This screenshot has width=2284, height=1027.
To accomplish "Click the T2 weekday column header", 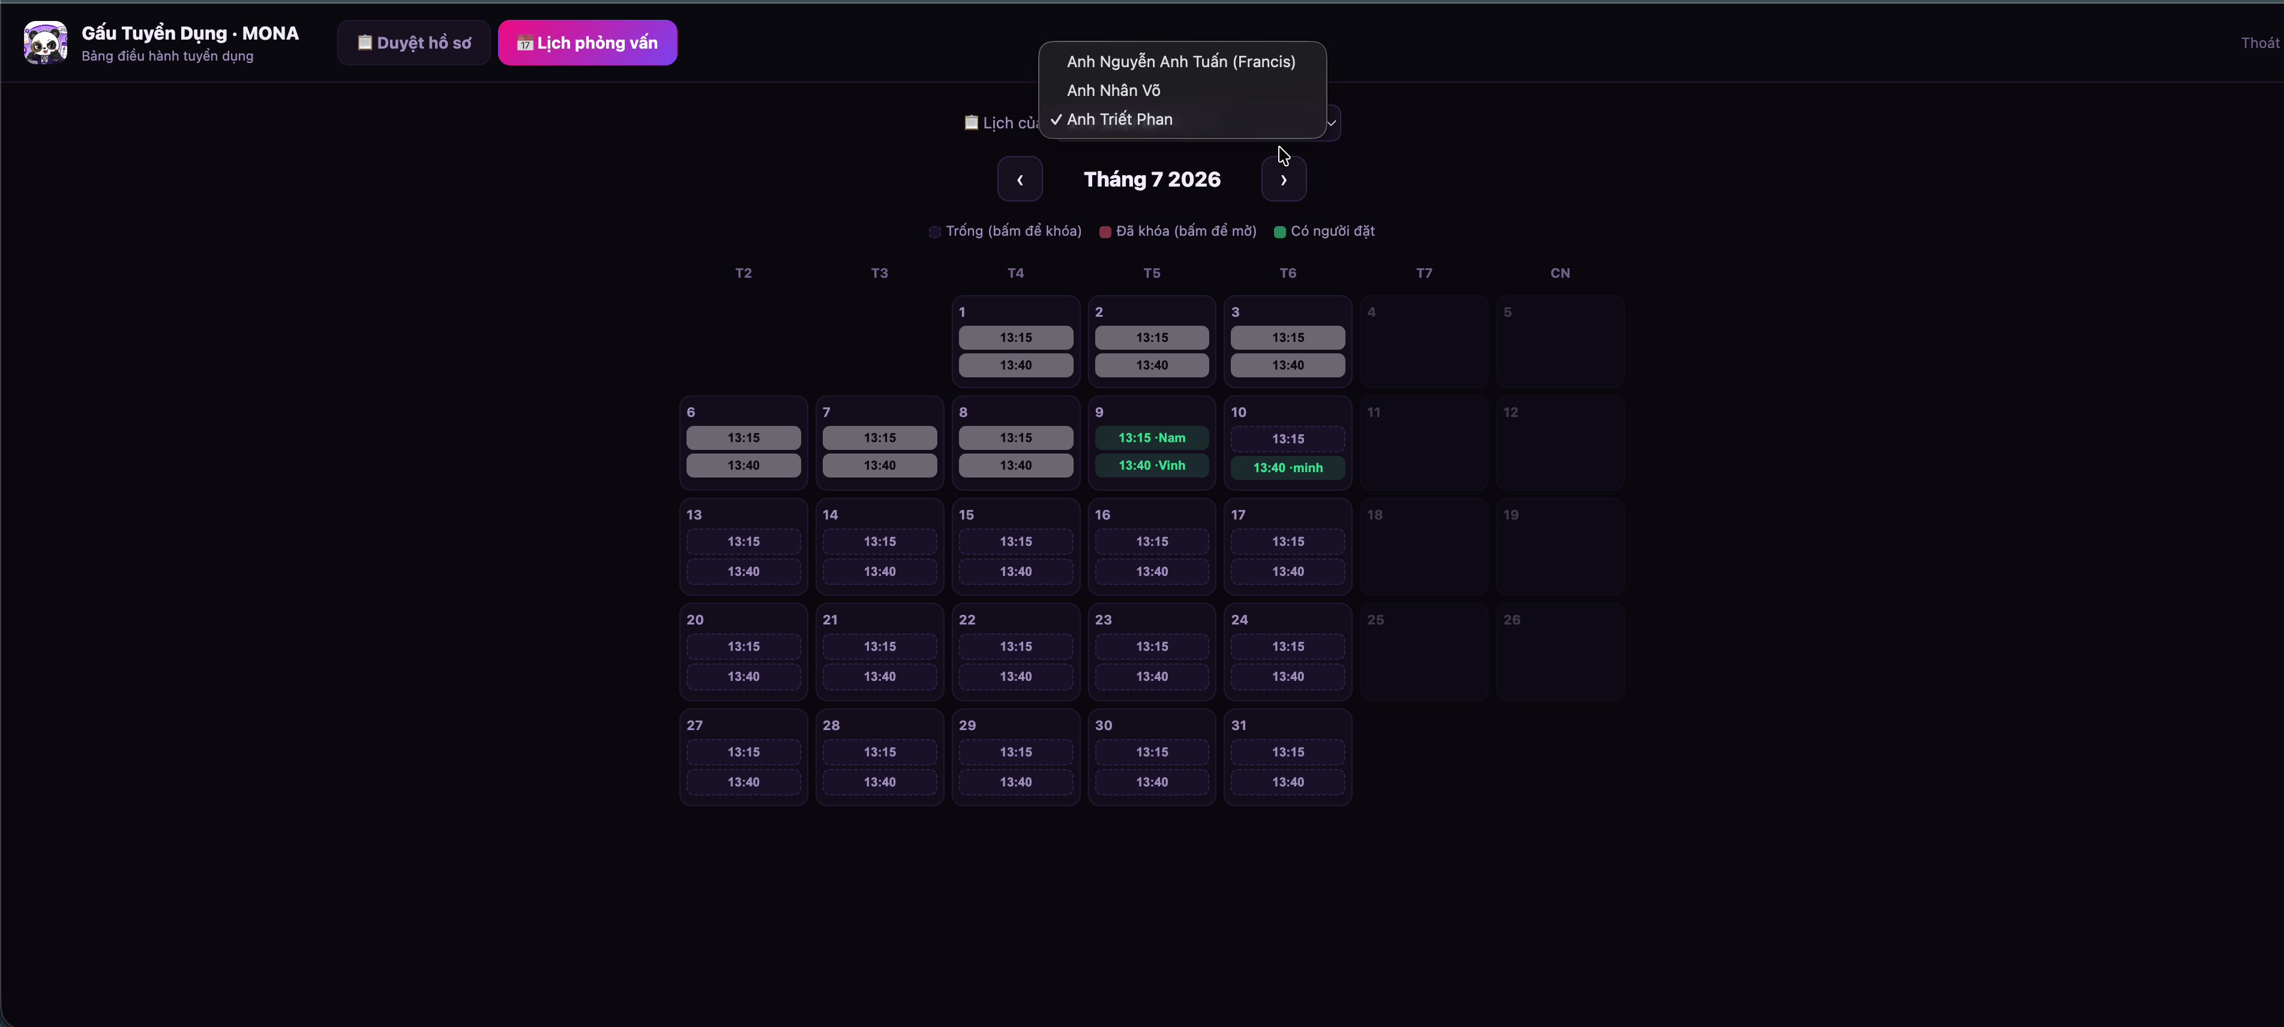I will click(x=743, y=273).
